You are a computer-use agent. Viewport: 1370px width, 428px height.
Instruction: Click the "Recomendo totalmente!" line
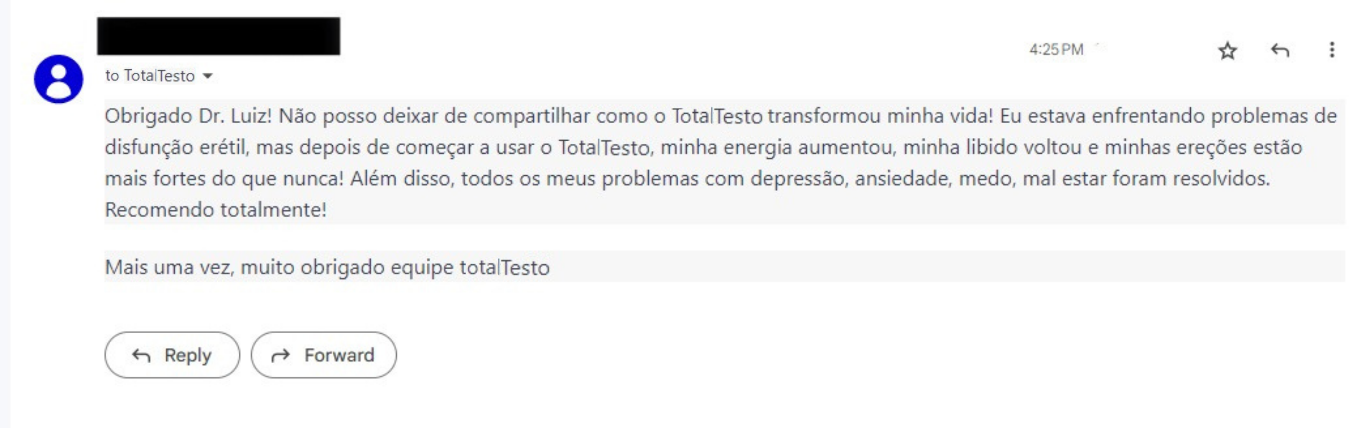215,210
